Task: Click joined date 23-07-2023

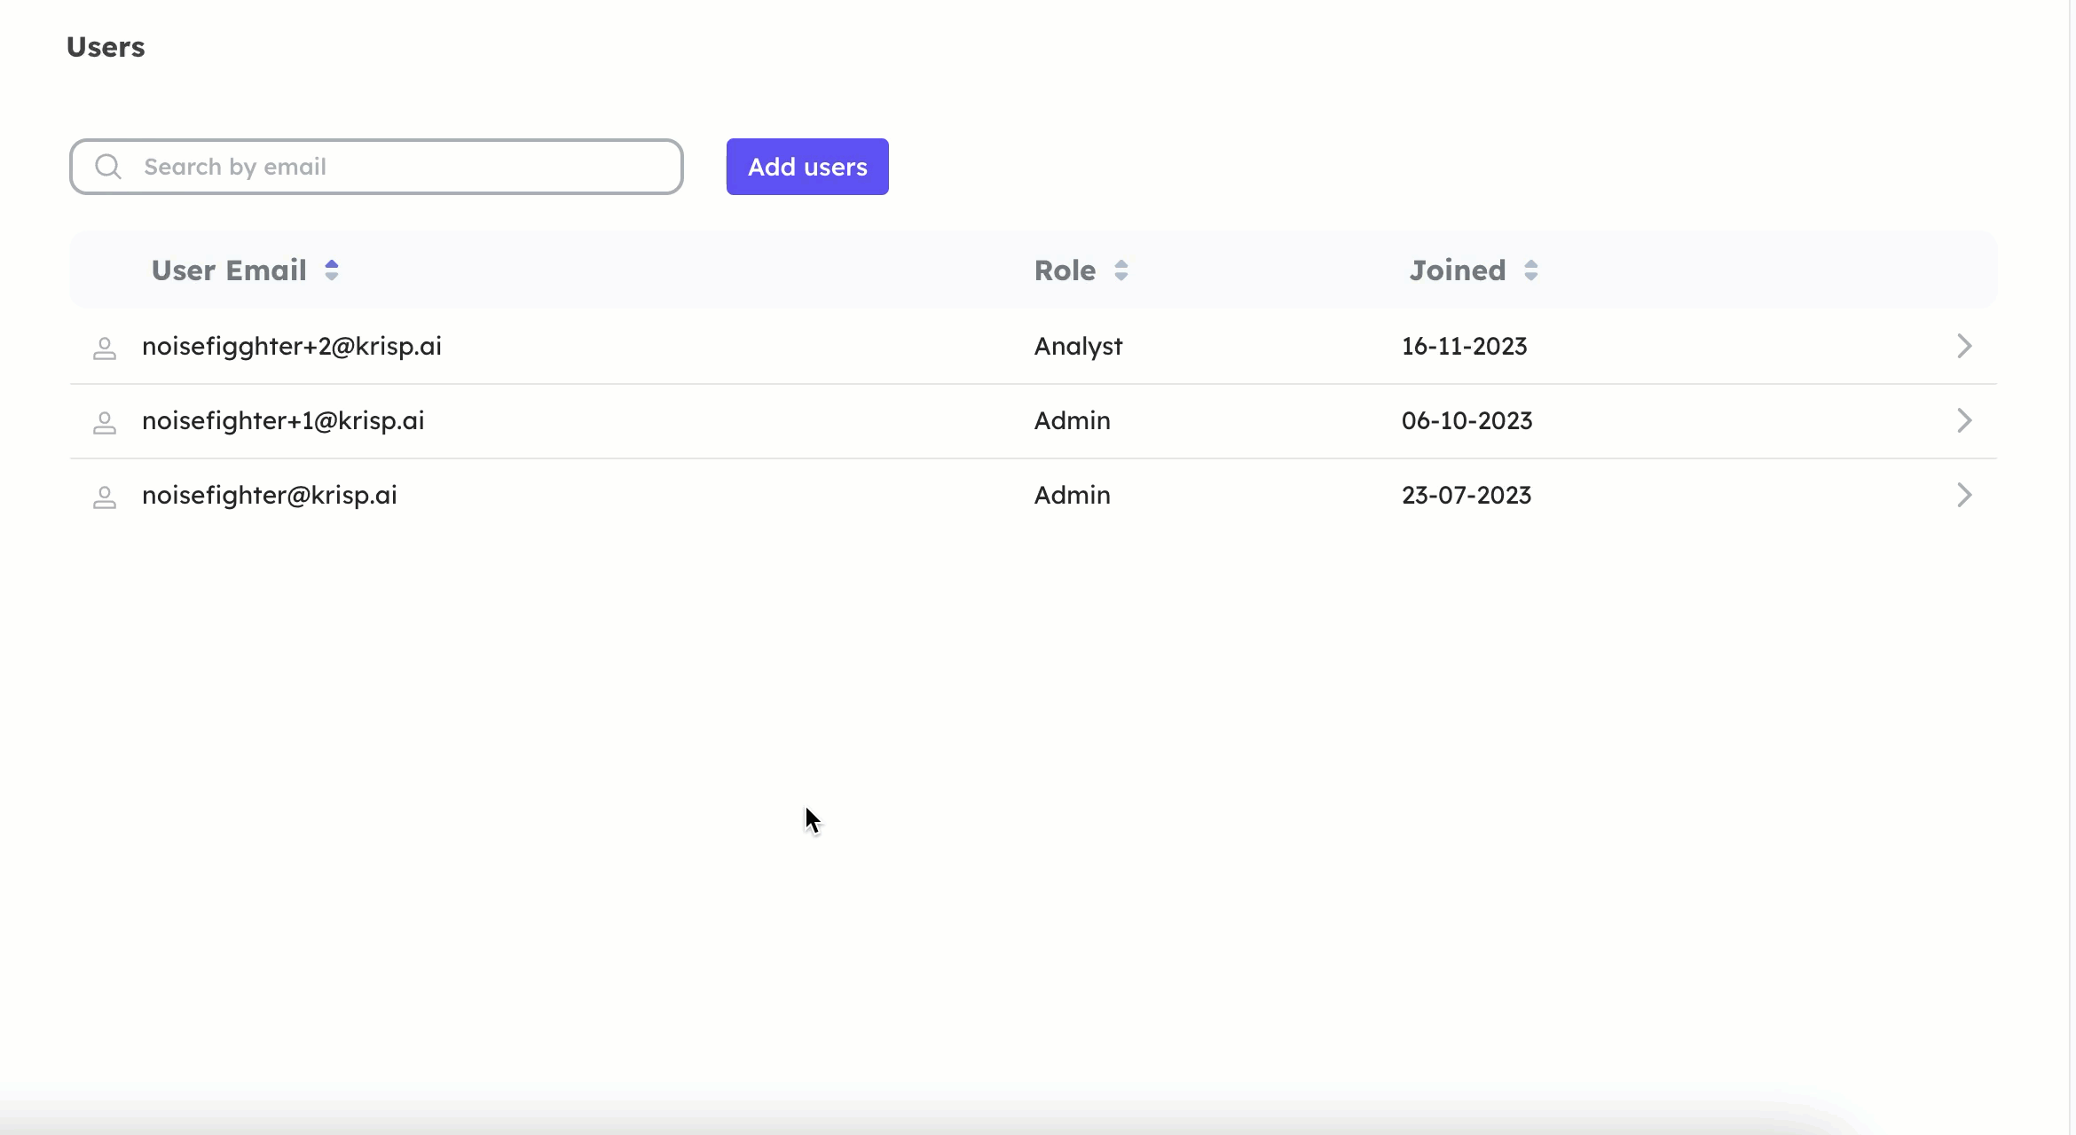Action: point(1467,495)
